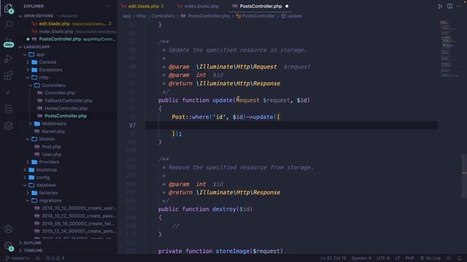
Task: Click the master branch indicator in status bar
Action: (x=18, y=258)
